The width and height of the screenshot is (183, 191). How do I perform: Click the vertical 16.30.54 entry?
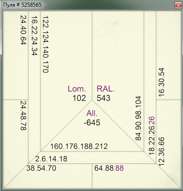click(162, 82)
